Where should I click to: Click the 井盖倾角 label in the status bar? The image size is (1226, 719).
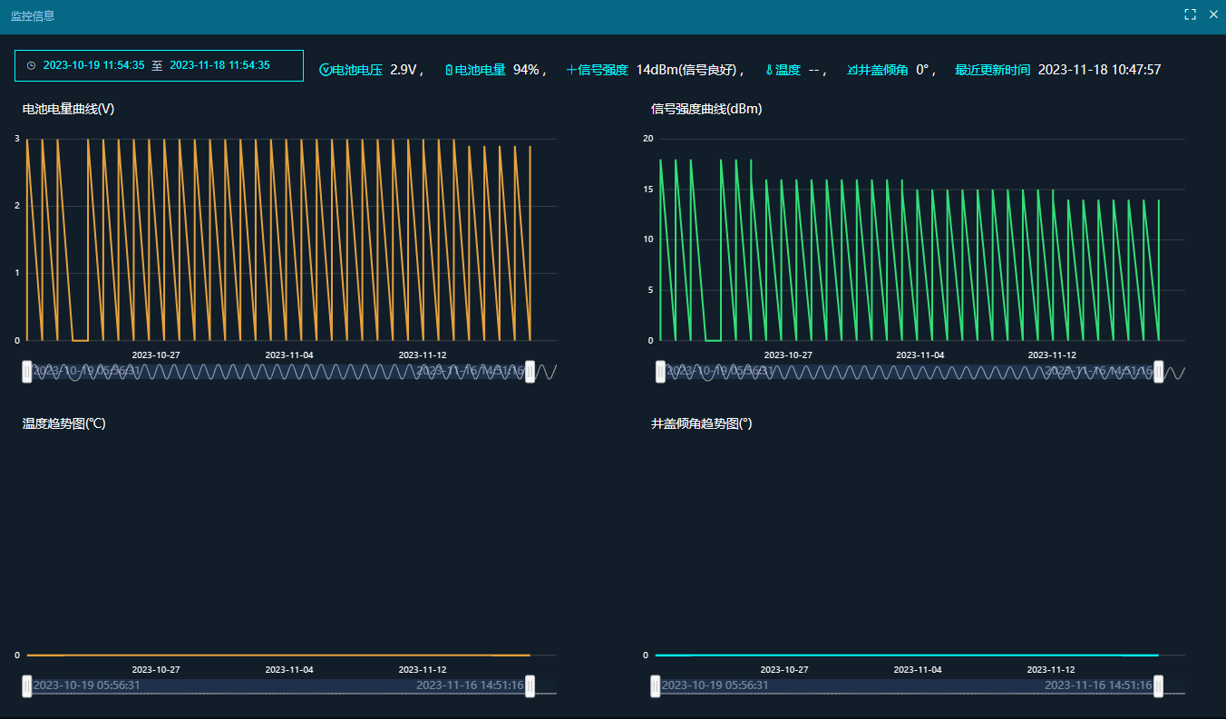click(883, 70)
